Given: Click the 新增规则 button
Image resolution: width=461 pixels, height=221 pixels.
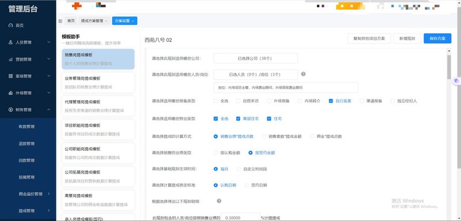Looking at the screenshot, I should point(407,39).
